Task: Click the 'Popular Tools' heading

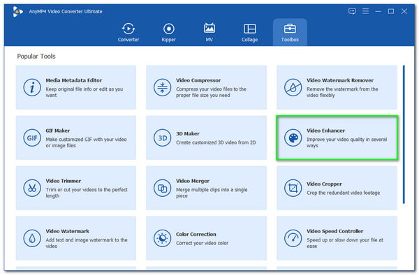Action: [x=36, y=57]
